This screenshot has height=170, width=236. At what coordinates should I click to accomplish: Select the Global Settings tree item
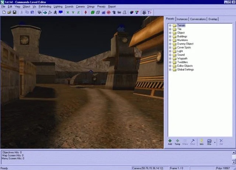coord(185,70)
